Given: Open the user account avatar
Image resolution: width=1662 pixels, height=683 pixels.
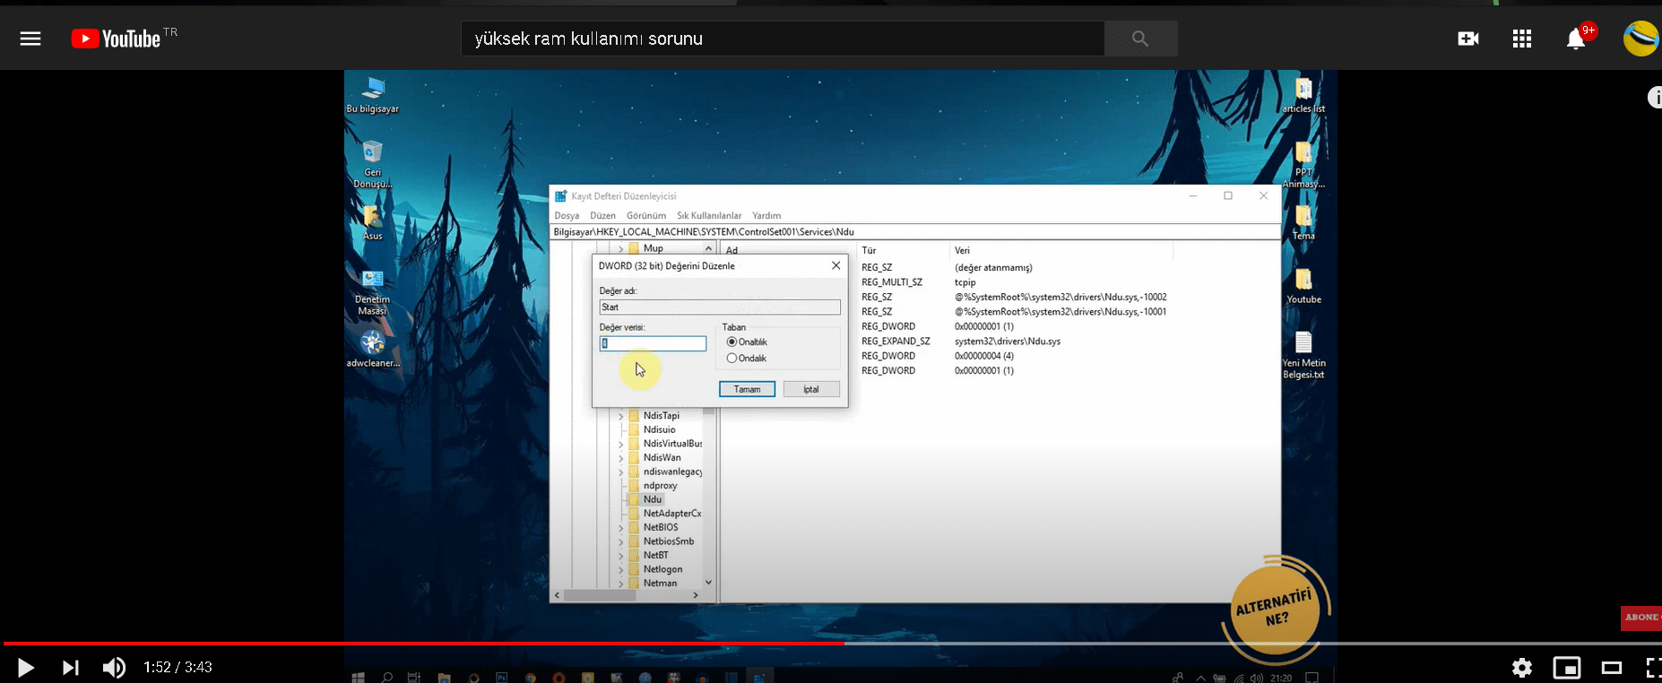Looking at the screenshot, I should click(1640, 39).
